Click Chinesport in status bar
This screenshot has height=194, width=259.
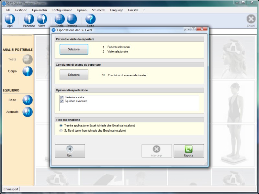point(11,189)
